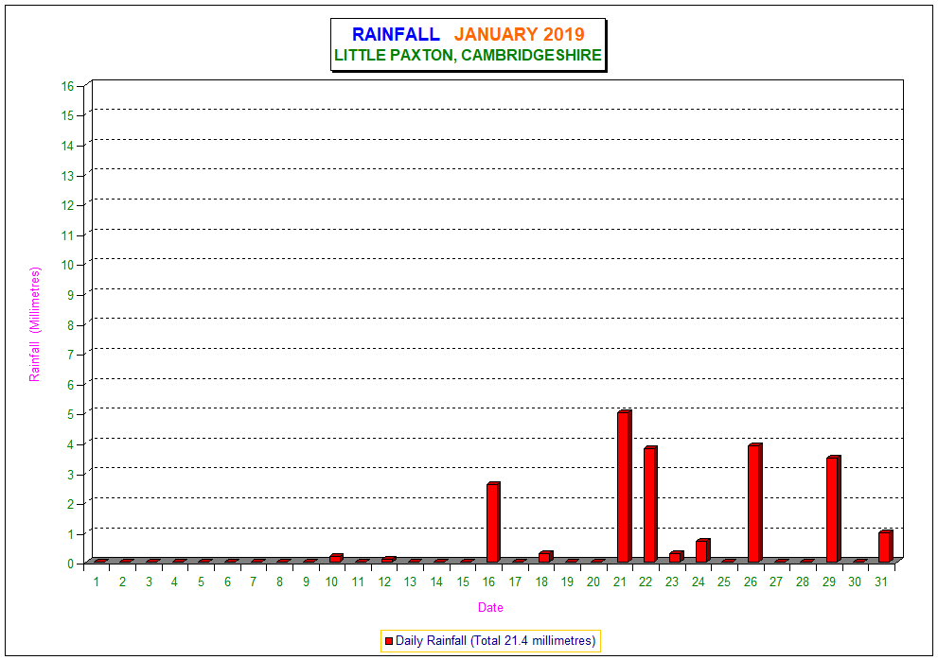
Task: Click x-axis date label '24'
Action: tap(699, 582)
